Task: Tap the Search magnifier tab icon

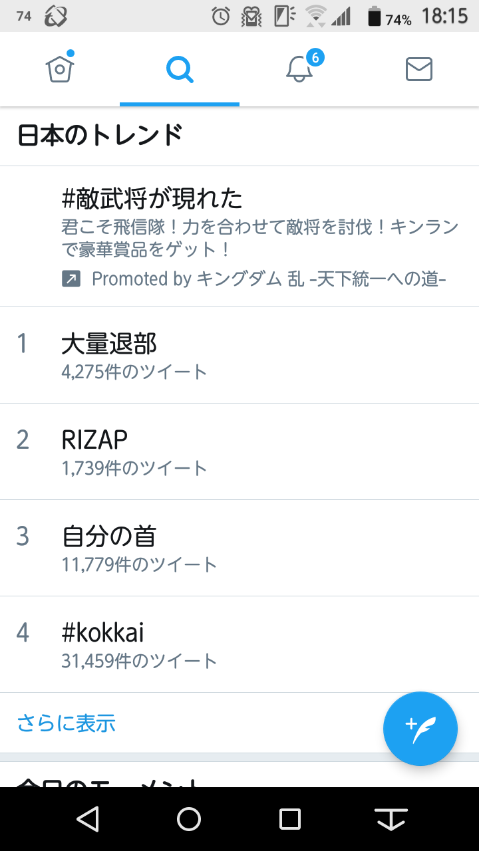Action: coord(180,69)
